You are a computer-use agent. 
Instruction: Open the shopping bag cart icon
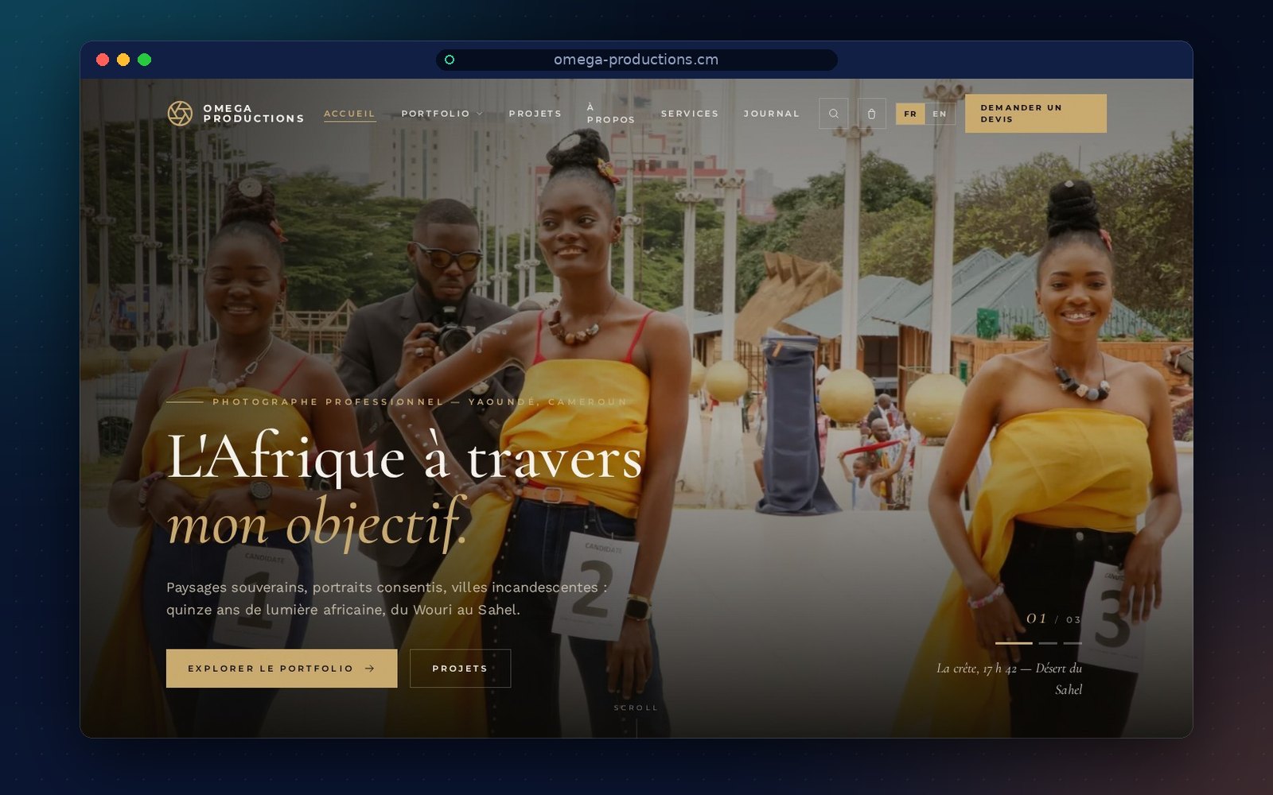871,114
